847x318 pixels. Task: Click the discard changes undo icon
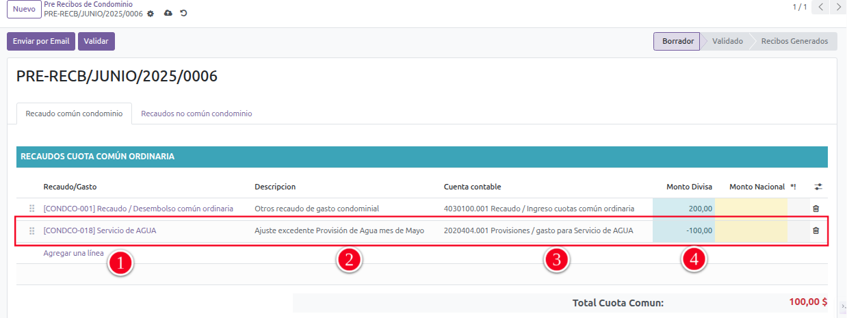[183, 14]
